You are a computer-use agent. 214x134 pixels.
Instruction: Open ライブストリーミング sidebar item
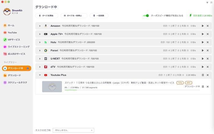click(16, 47)
